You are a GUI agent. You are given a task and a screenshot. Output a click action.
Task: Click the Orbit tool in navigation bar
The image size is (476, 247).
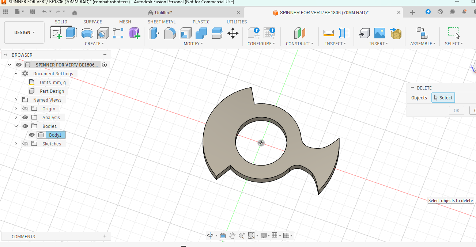(210, 236)
